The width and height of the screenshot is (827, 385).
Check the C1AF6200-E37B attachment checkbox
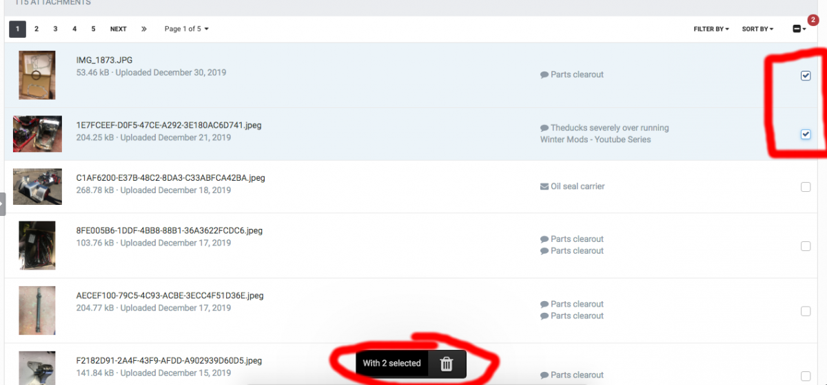click(806, 187)
